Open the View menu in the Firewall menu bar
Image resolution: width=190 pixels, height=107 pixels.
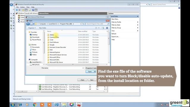28,7
